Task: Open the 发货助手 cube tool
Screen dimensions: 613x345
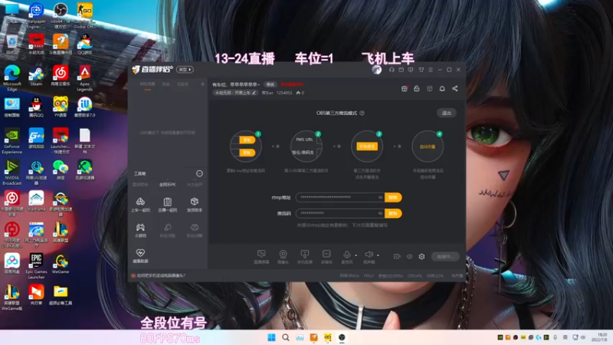Action: (x=195, y=205)
